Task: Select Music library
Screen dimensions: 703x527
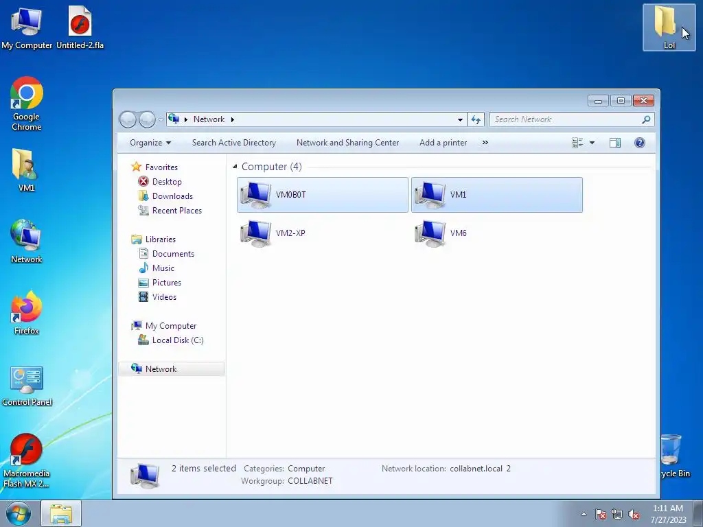Action: click(x=163, y=268)
